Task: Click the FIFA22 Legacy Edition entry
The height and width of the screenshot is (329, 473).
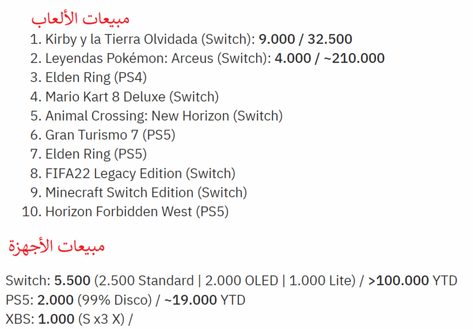Action: [140, 174]
